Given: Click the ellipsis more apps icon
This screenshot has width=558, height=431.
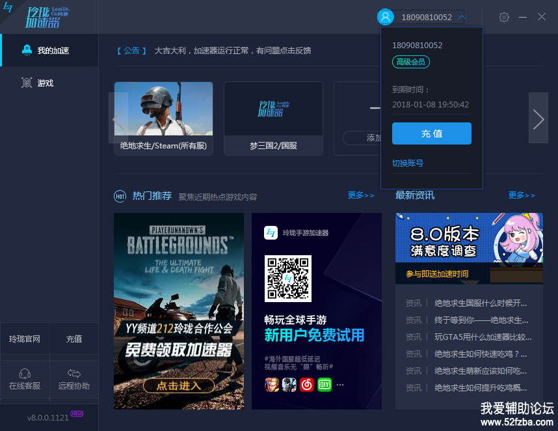Looking at the screenshot, I should (x=340, y=385).
